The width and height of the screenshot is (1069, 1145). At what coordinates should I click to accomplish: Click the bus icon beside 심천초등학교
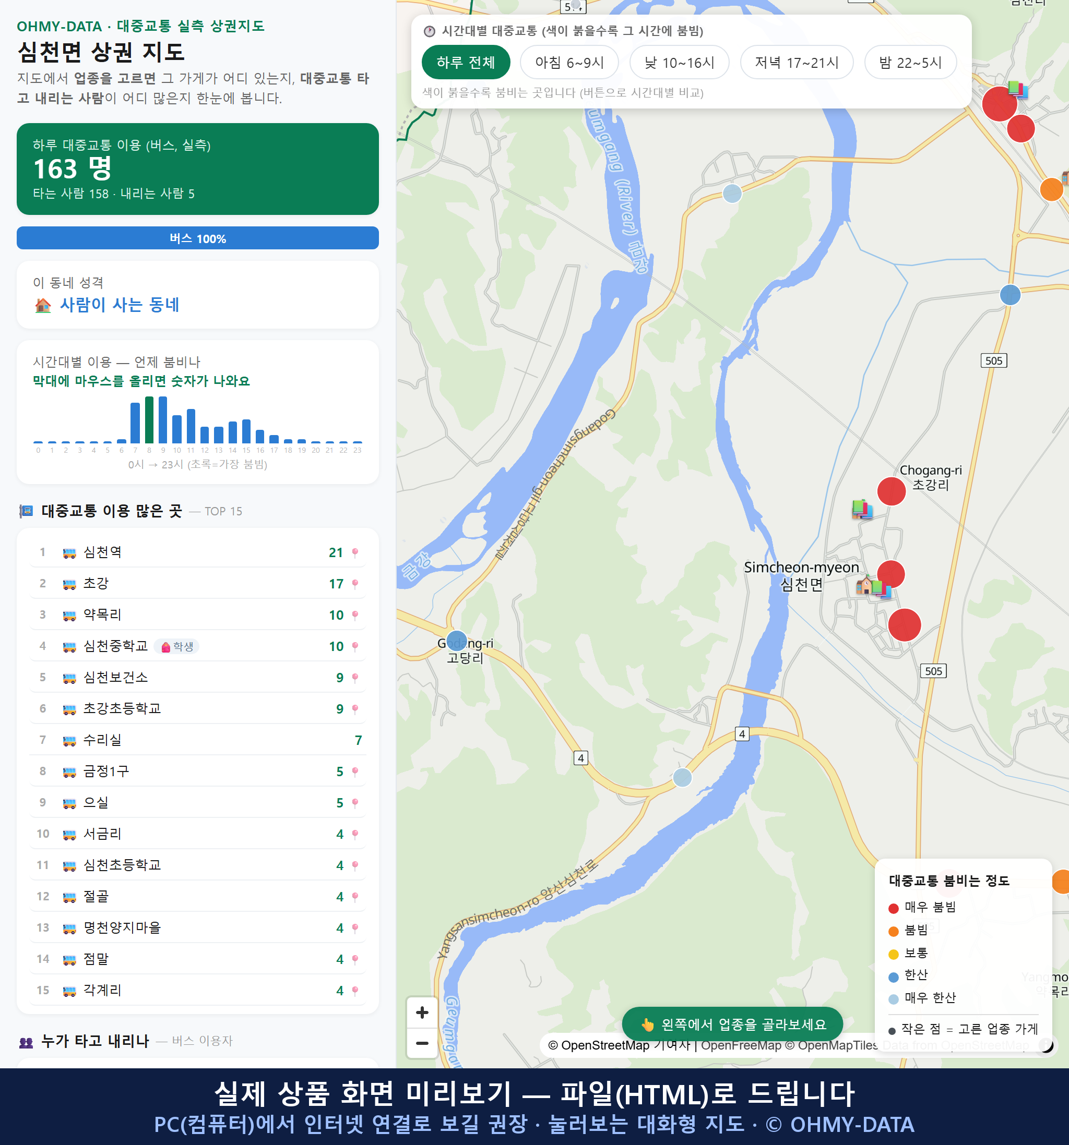pyautogui.click(x=69, y=865)
